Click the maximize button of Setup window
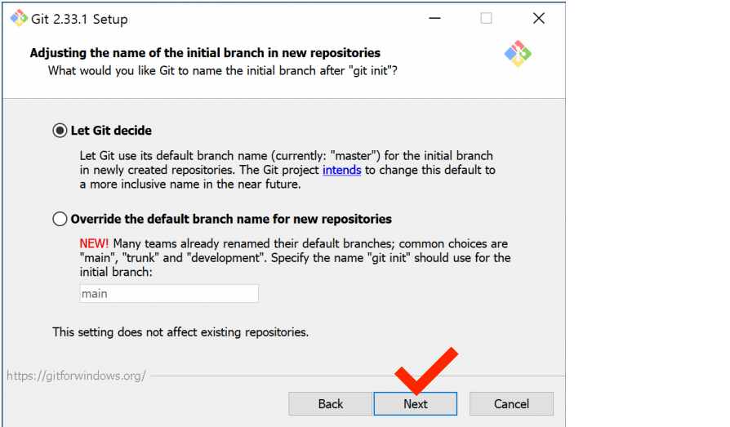The width and height of the screenshot is (730, 427). point(486,19)
